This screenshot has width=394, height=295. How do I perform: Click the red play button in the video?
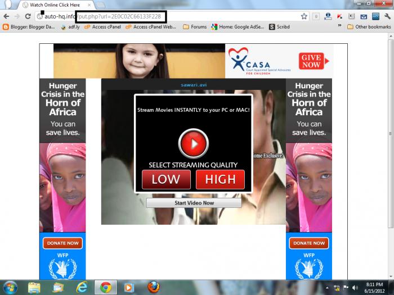(194, 143)
